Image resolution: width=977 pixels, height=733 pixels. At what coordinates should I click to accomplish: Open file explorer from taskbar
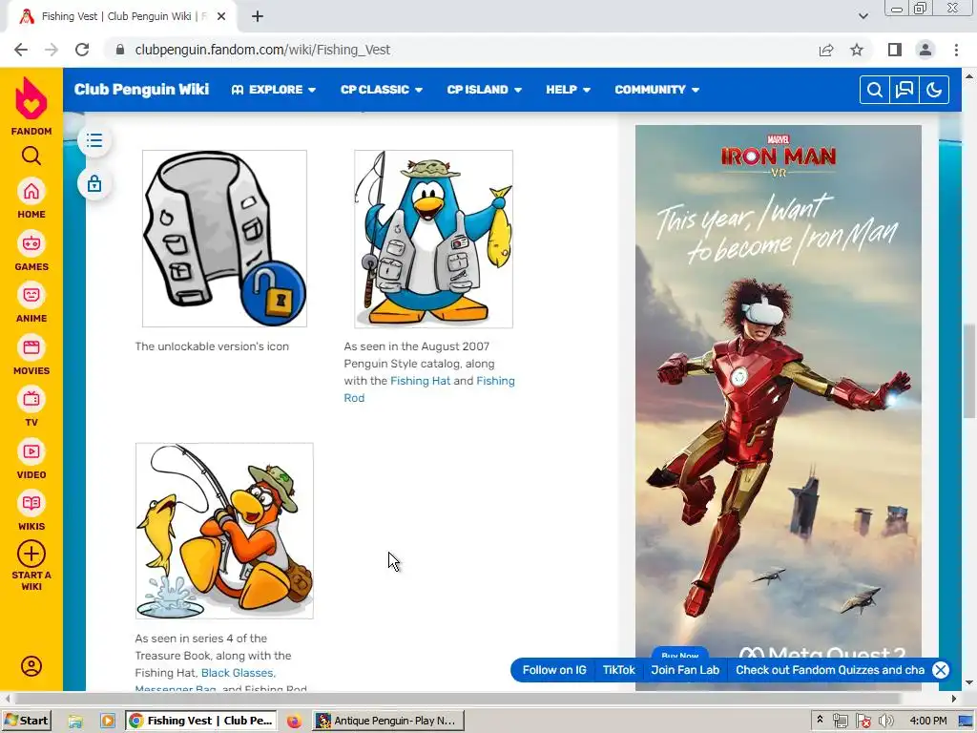pyautogui.click(x=75, y=722)
